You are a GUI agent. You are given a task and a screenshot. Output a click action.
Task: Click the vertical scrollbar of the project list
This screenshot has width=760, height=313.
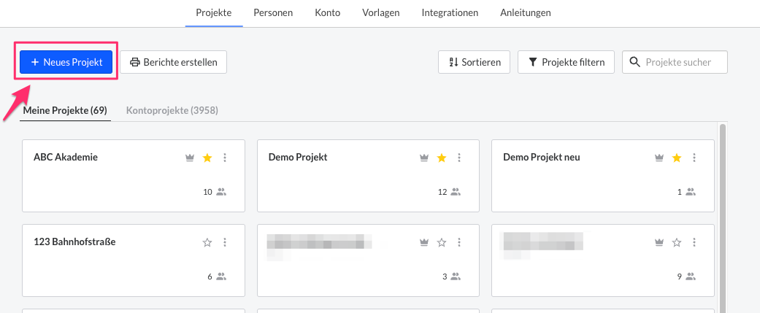pyautogui.click(x=723, y=218)
